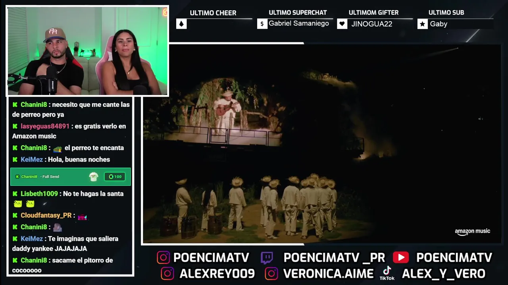
Task: Click Kick badge beside 'Hola, buenas noches' message
Action: 15,160
